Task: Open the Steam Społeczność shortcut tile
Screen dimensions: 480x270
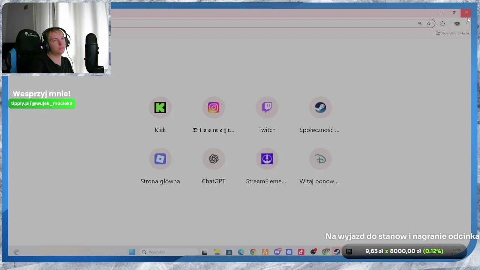Action: coord(320,108)
